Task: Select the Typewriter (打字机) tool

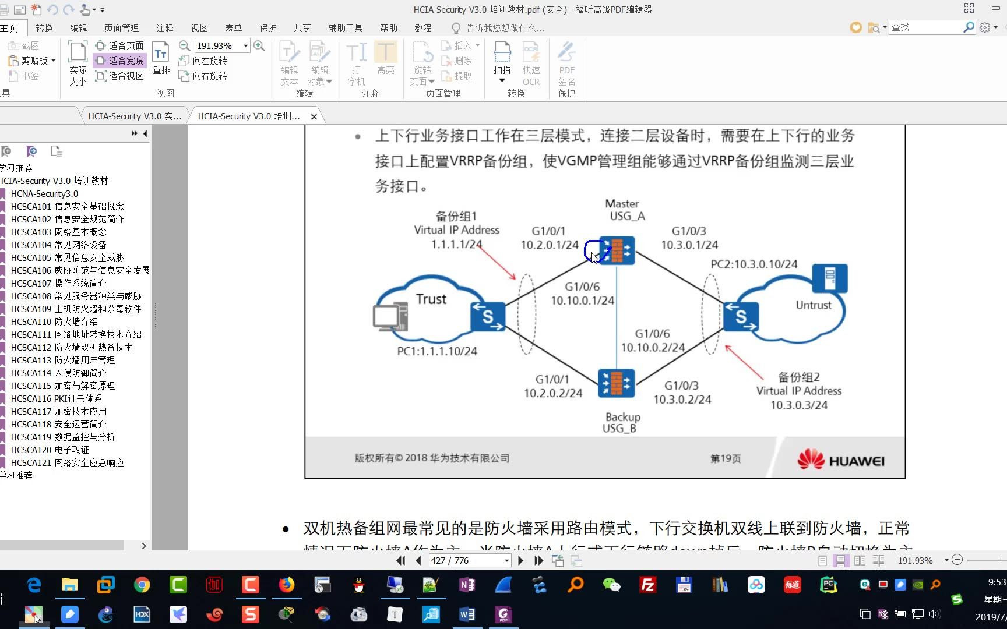Action: (356, 63)
